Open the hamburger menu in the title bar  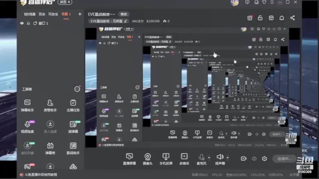[x=272, y=2]
